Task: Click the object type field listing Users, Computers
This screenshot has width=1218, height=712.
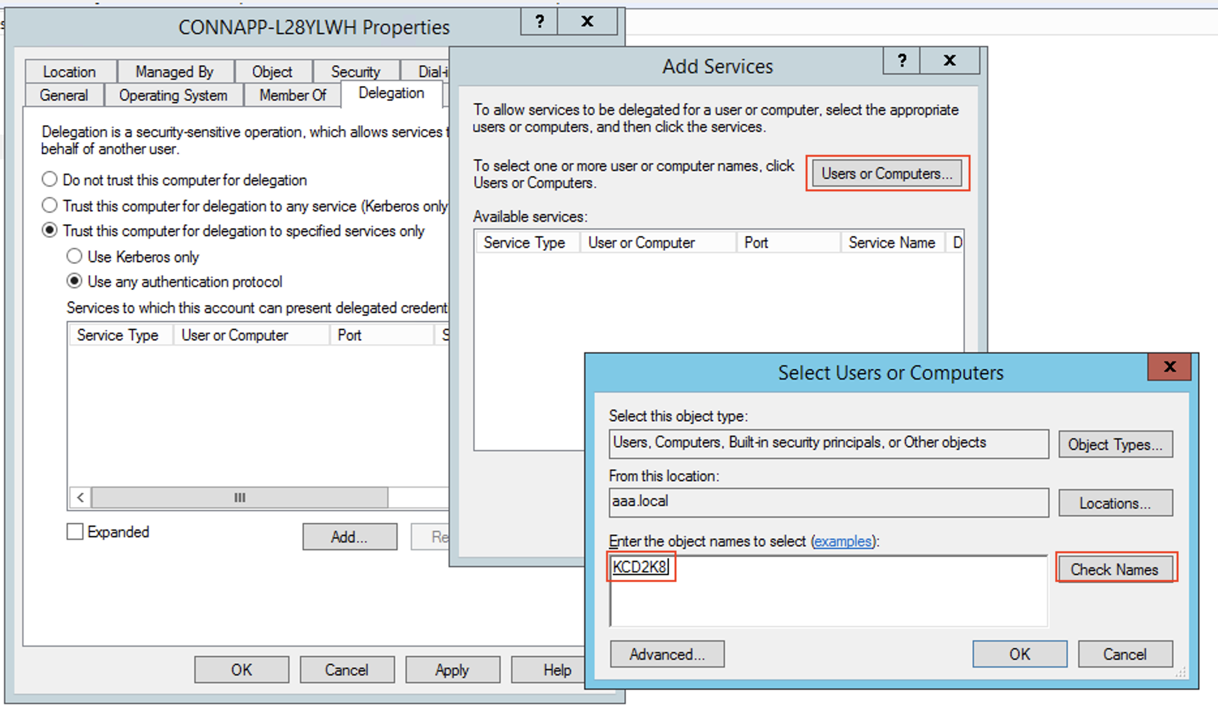Action: tap(829, 443)
